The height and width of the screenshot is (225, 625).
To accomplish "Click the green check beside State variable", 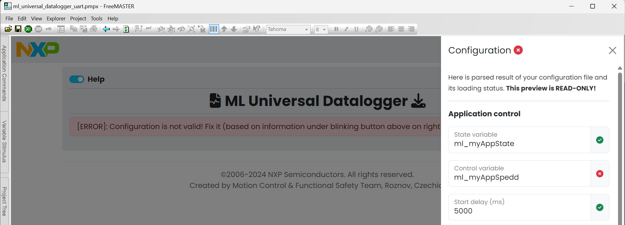I will pyautogui.click(x=600, y=140).
